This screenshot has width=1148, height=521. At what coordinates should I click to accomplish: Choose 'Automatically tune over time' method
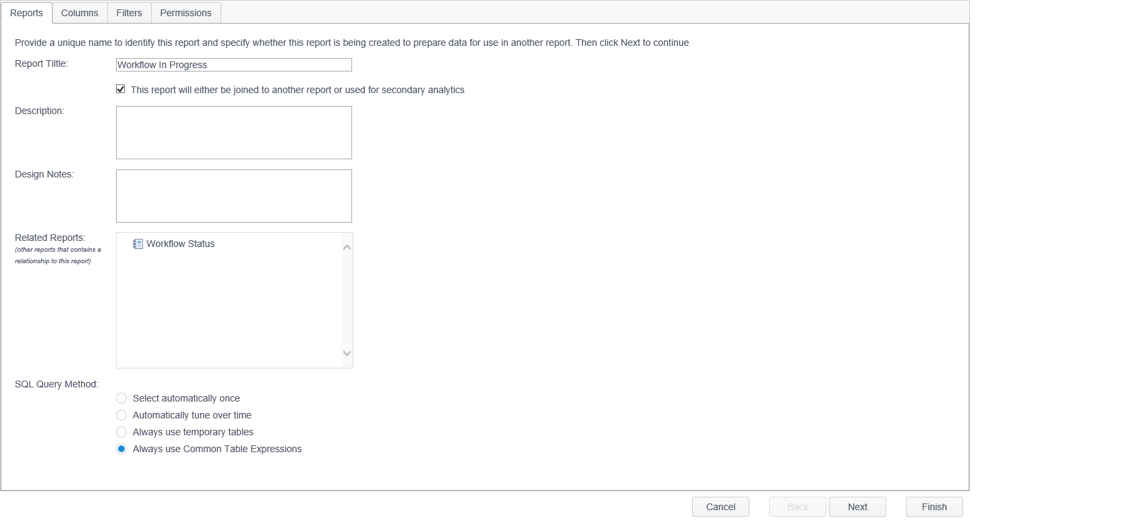click(x=121, y=415)
